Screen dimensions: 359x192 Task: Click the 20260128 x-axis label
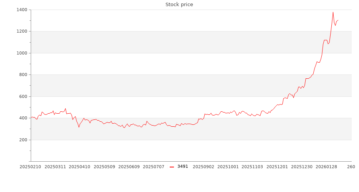326,167
